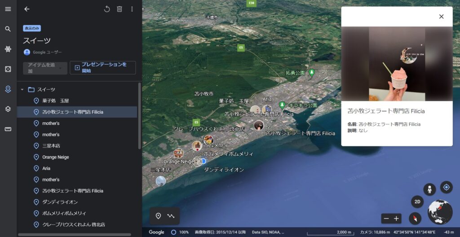
Task: Click the fly to my location button
Action: [x=446, y=187]
